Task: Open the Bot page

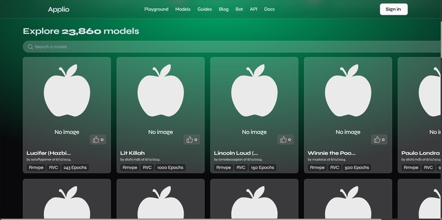Action: 239,9
